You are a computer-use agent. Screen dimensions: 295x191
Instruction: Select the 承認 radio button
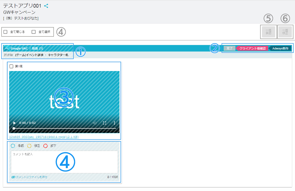pos(13,146)
